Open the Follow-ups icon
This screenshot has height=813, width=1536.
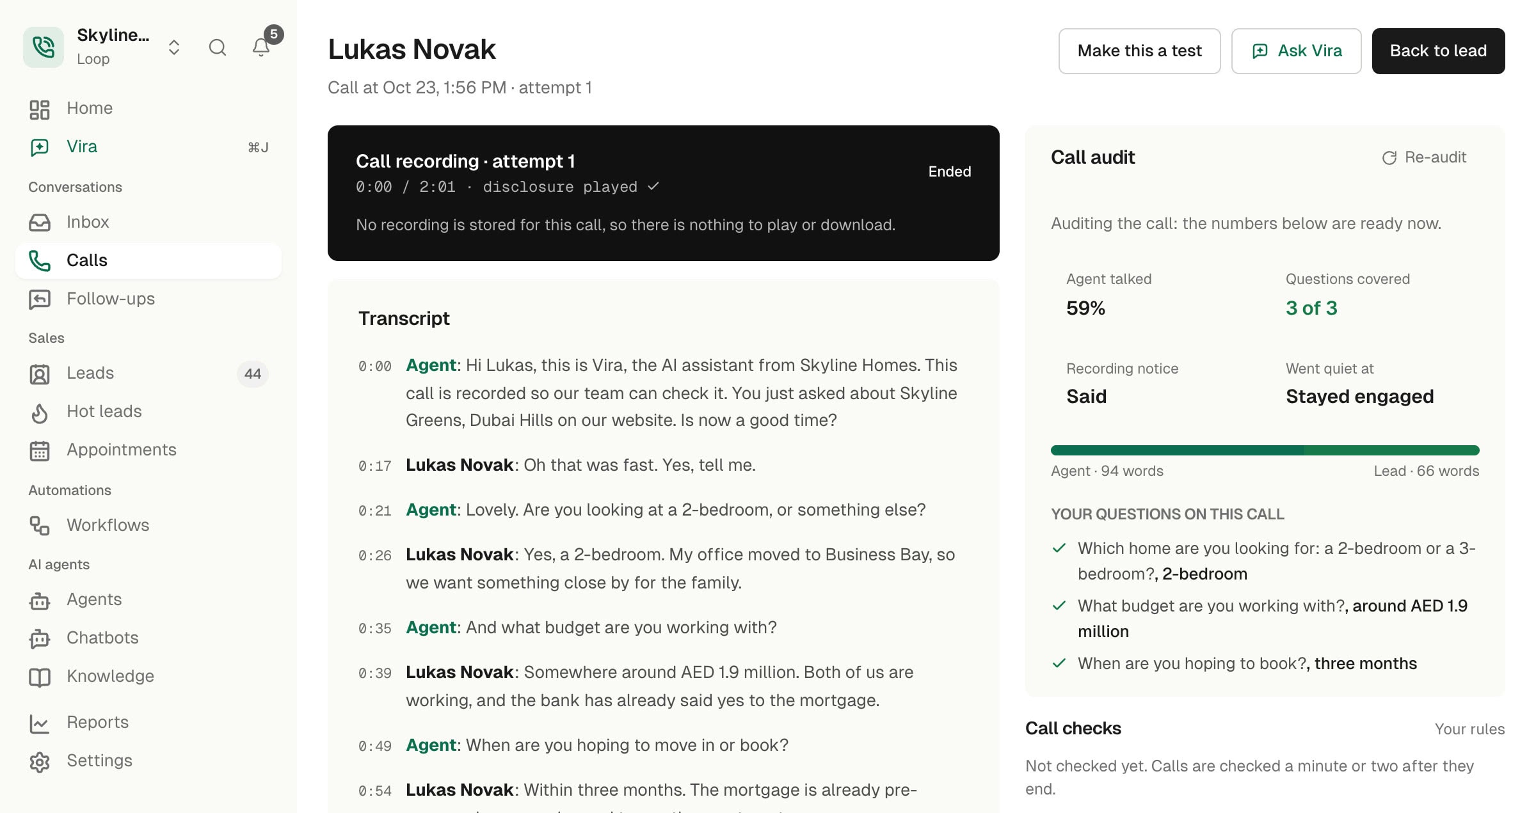[40, 299]
